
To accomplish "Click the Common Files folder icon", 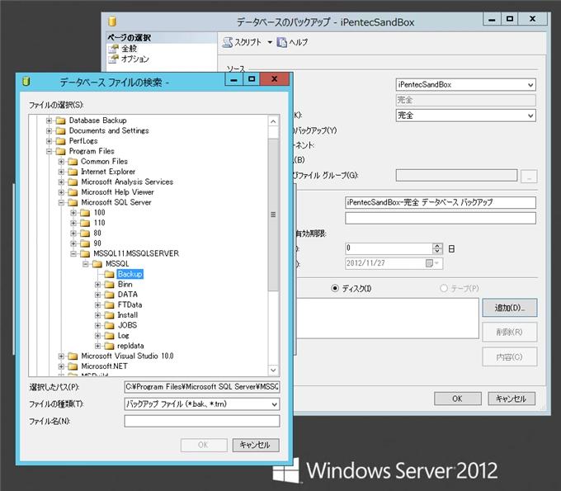I will tap(73, 162).
